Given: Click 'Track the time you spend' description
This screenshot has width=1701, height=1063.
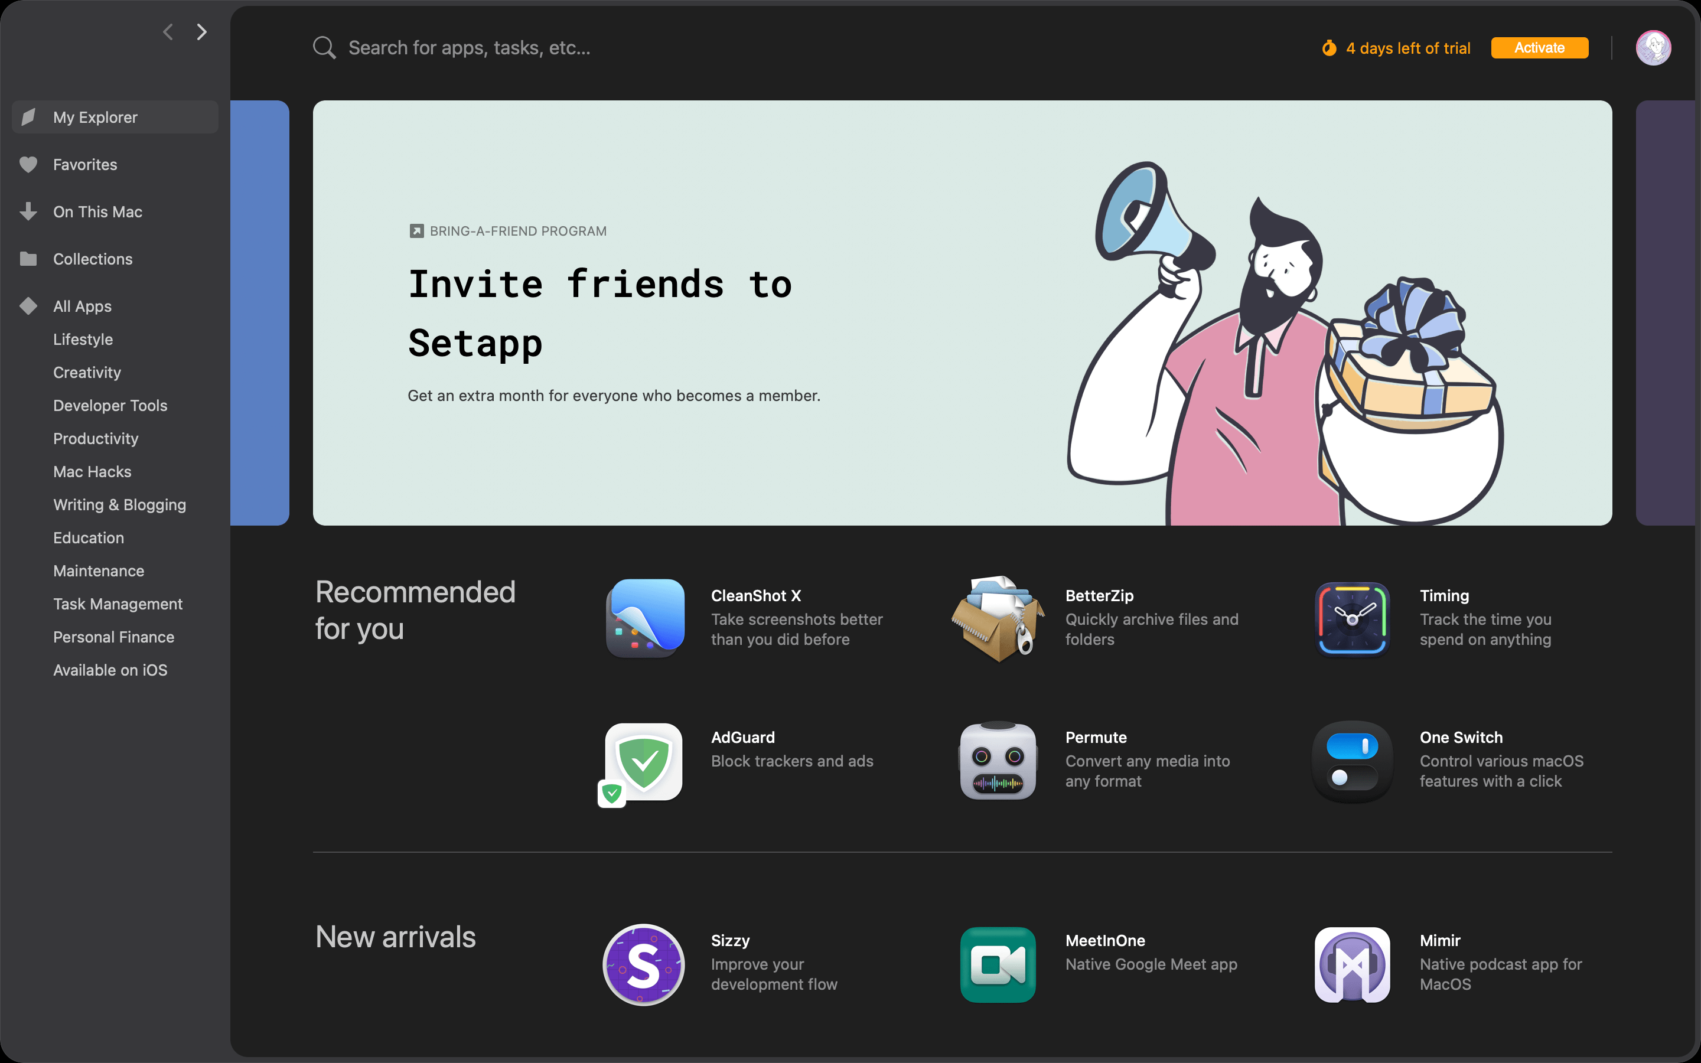Looking at the screenshot, I should [1485, 629].
